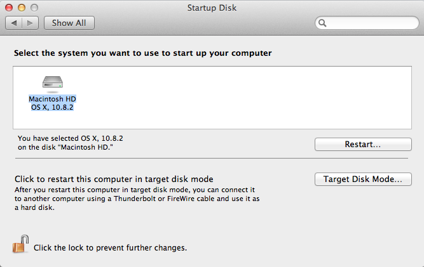Click the back navigation arrow

click(14, 23)
